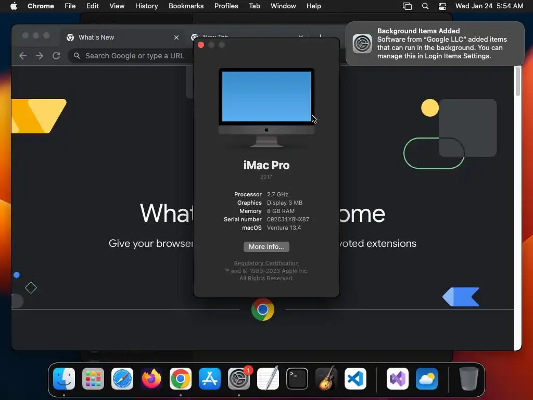Open the weather cloud app in the Dock
Screen dimensions: 533x400
click(x=427, y=379)
